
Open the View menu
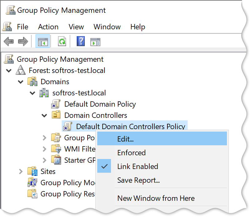76,27
